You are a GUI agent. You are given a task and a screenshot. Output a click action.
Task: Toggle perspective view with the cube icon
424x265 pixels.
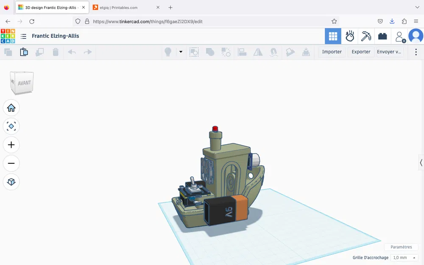point(11,182)
